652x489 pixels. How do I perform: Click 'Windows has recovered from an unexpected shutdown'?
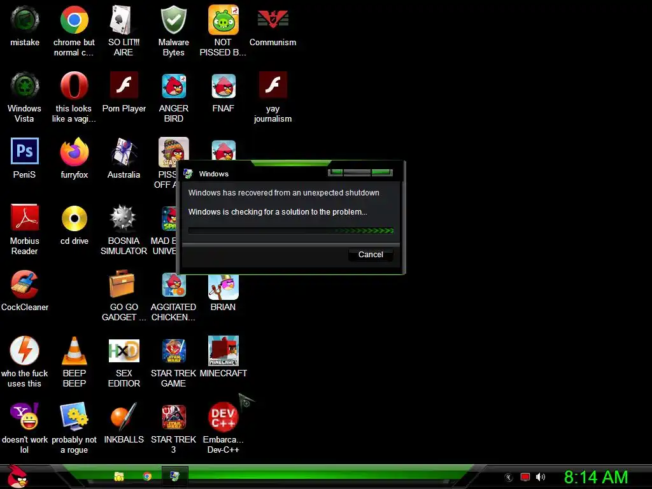(x=283, y=192)
